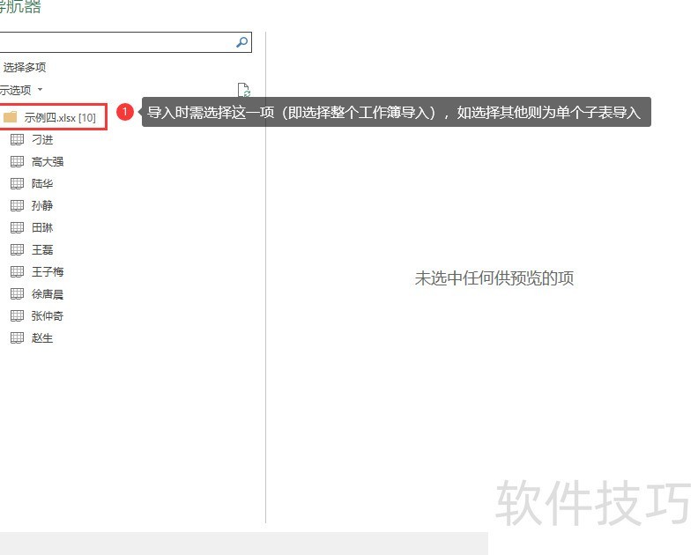Click the table icon beside 张仲奇
Viewport: 698px width, 555px height.
(x=17, y=315)
